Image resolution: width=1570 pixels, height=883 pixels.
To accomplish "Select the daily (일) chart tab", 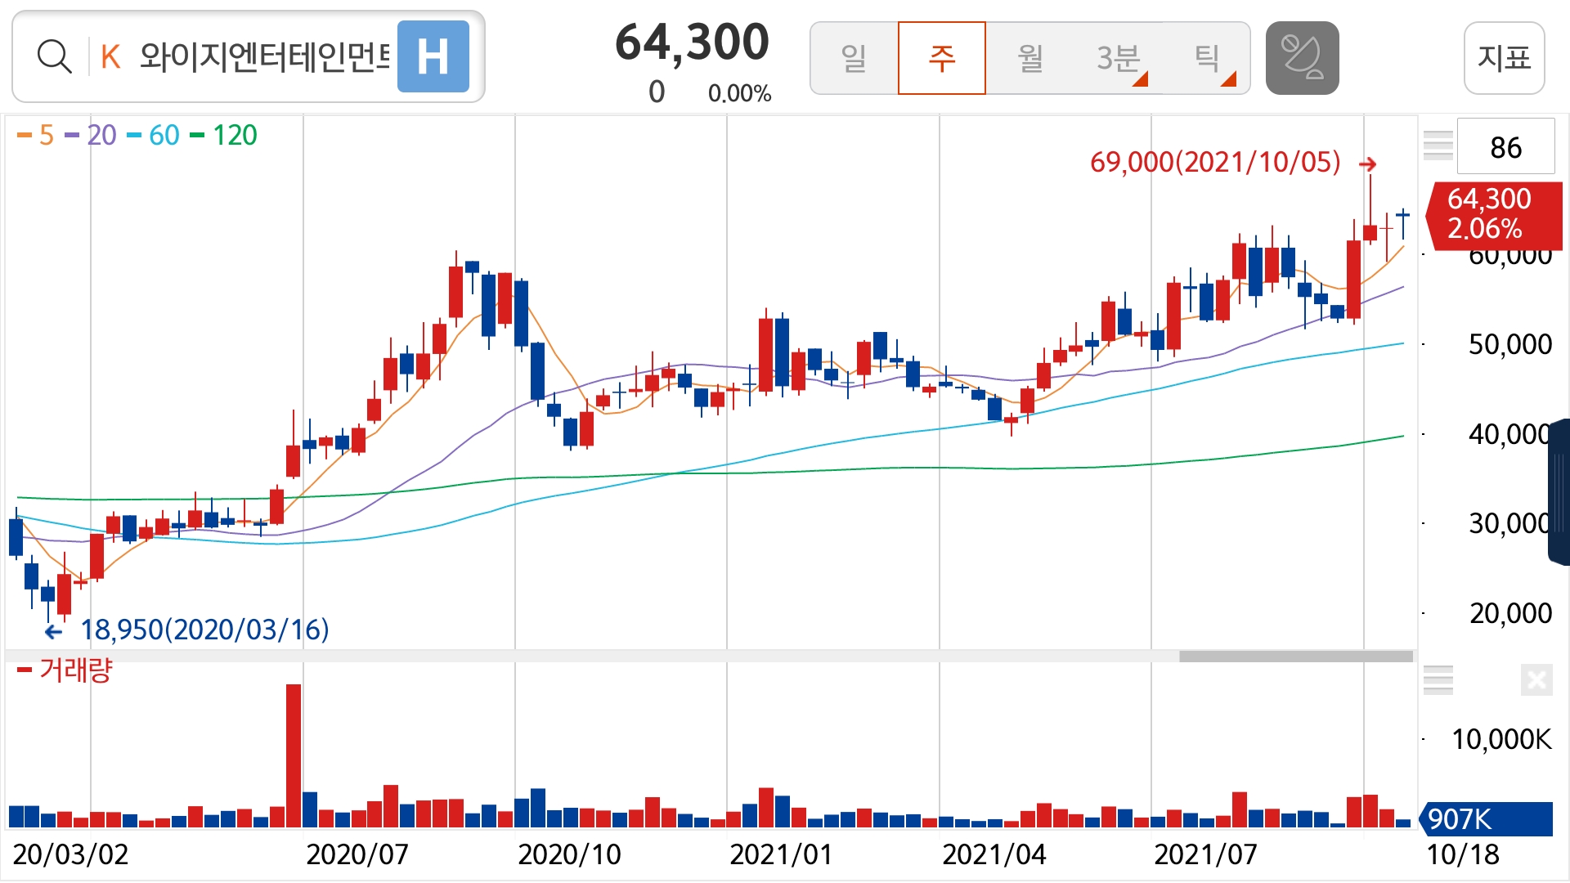I will (x=854, y=57).
